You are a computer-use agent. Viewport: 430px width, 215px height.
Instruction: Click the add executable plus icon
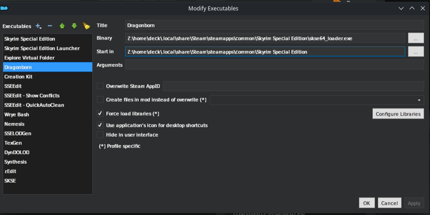pyautogui.click(x=39, y=26)
